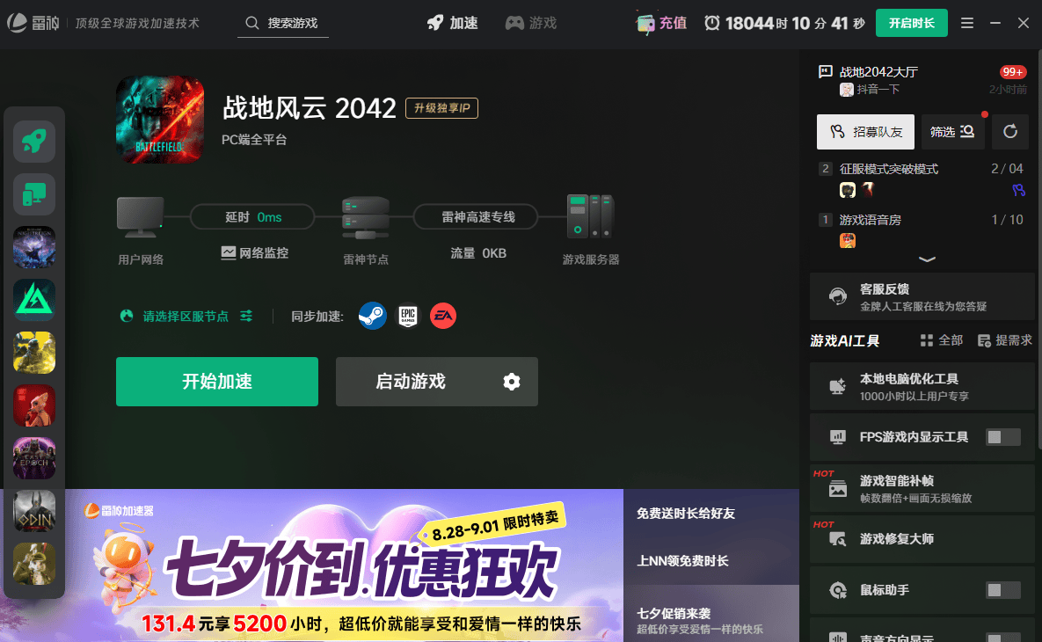Click the 招募队友 button
Screen dimensions: 1042x642
coord(865,132)
